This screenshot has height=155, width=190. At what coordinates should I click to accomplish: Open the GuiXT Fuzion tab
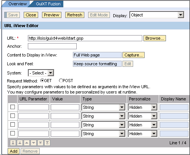[48, 4]
